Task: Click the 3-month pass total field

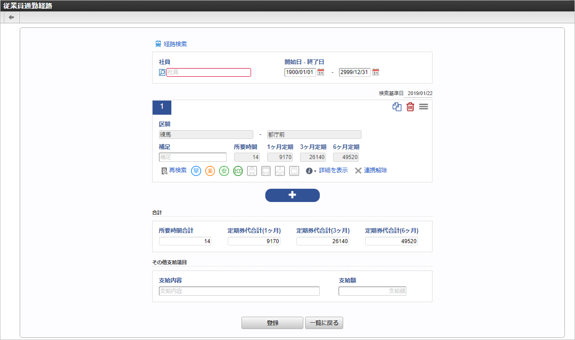Action: click(323, 241)
